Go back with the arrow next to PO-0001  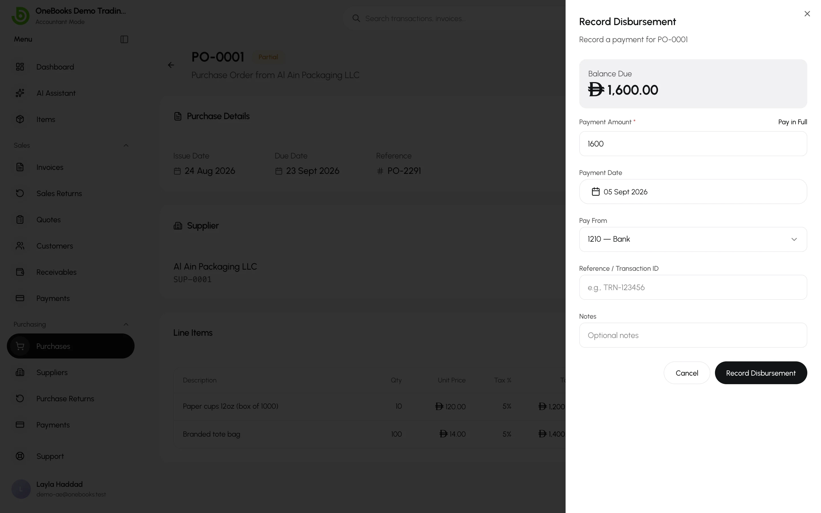click(171, 65)
